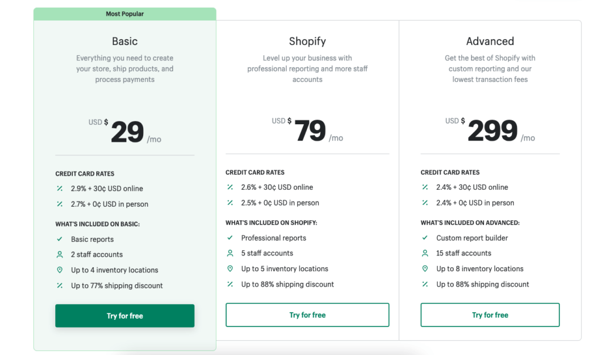Click the location pin beside 4 inventory locations
The image size is (616, 355).
tap(60, 270)
